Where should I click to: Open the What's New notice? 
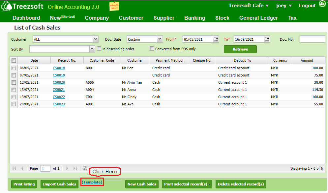(114, 6)
